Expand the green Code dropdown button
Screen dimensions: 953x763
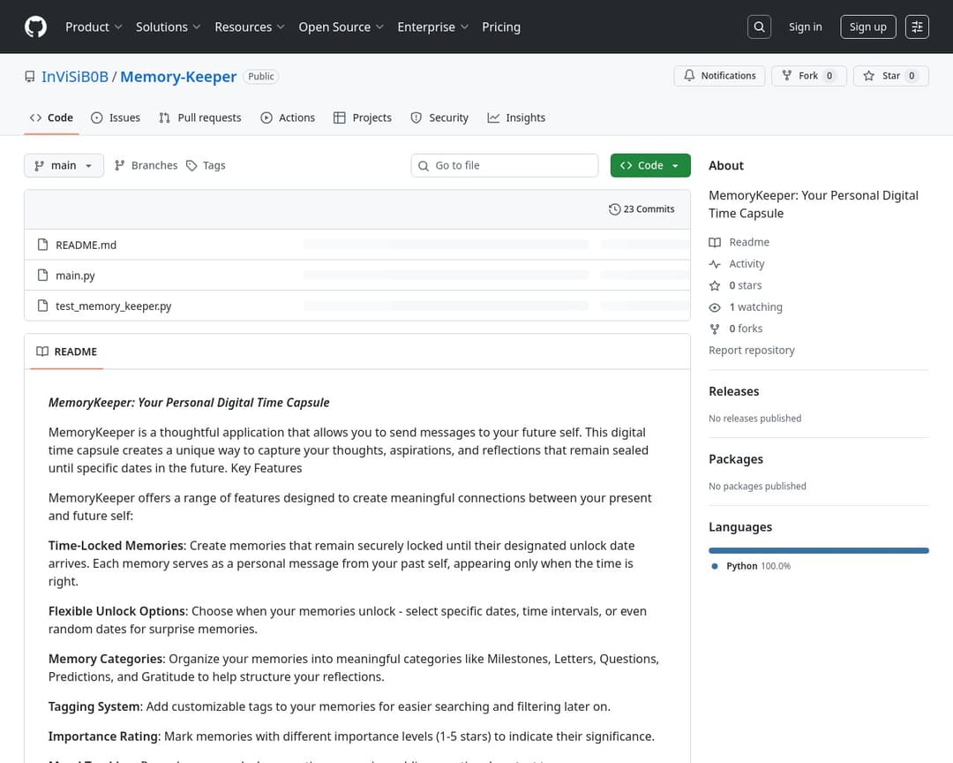coord(650,165)
